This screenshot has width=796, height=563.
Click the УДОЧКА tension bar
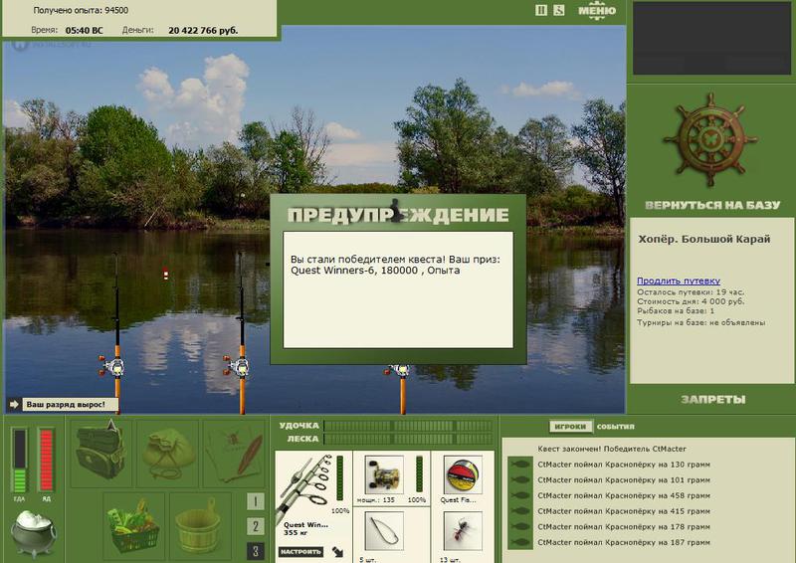(408, 426)
